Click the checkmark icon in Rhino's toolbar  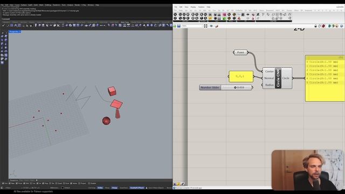pyautogui.click(x=3, y=25)
